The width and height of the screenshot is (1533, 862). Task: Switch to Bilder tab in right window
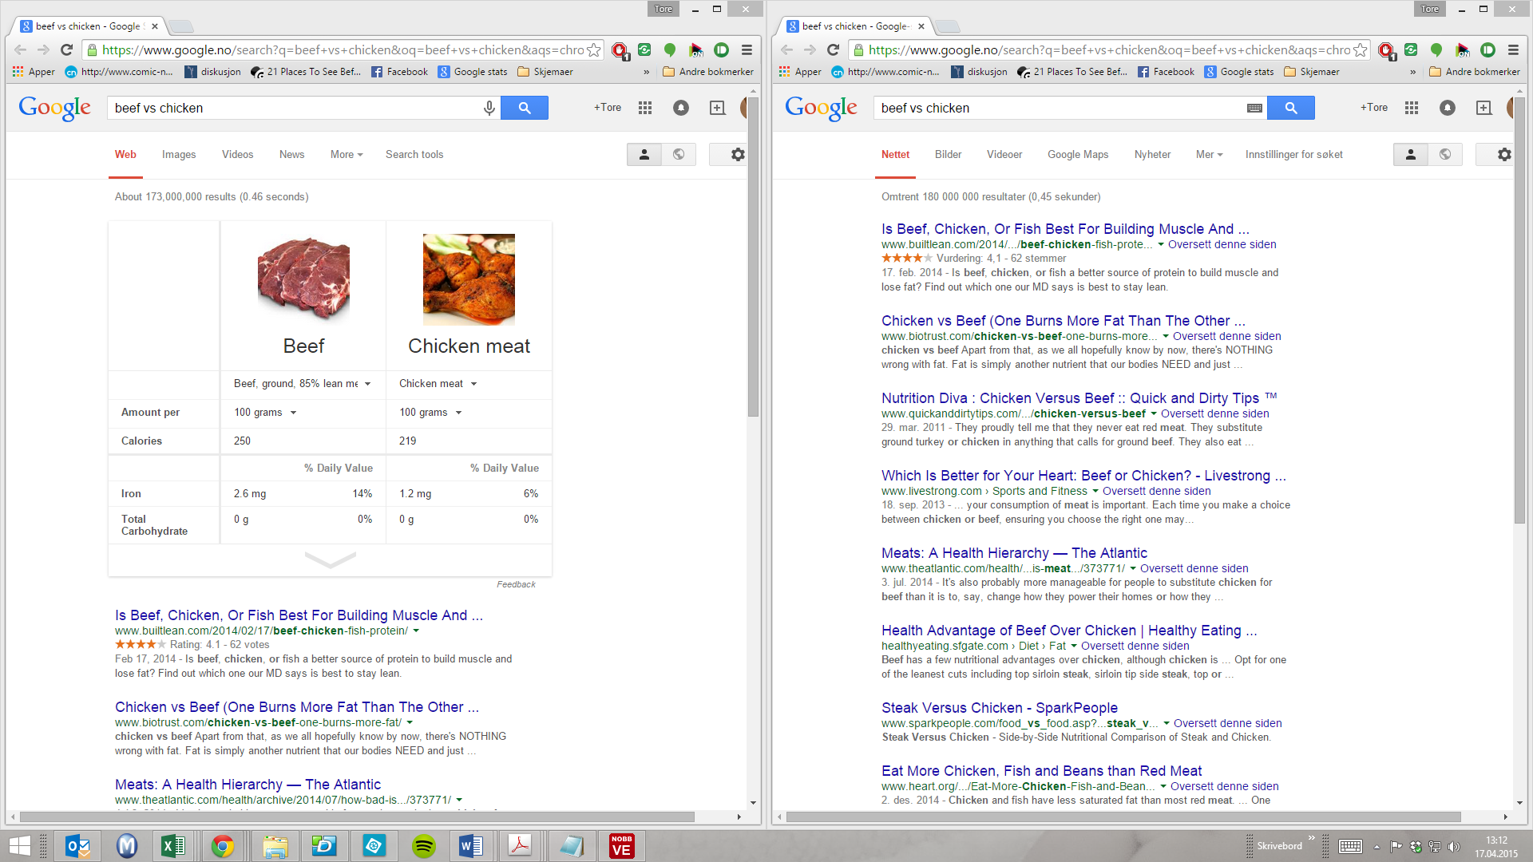(949, 155)
